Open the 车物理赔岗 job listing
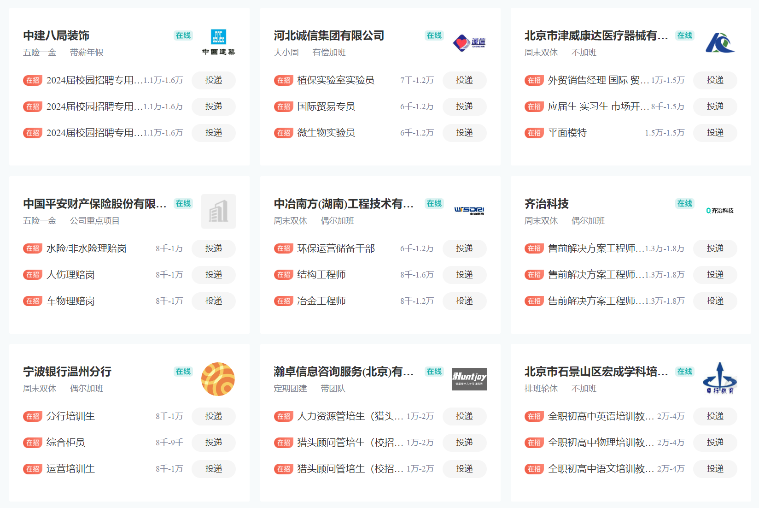759x508 pixels. pyautogui.click(x=70, y=301)
